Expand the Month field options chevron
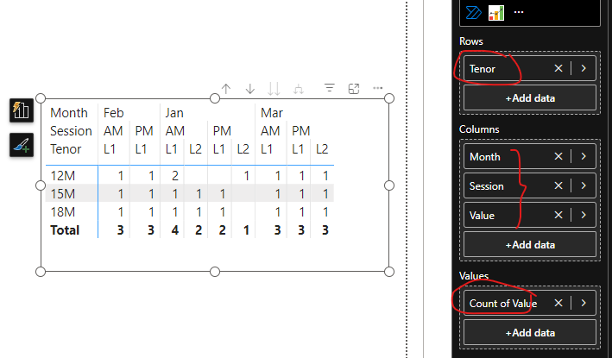Viewport: 612px width, 358px height. coord(584,156)
